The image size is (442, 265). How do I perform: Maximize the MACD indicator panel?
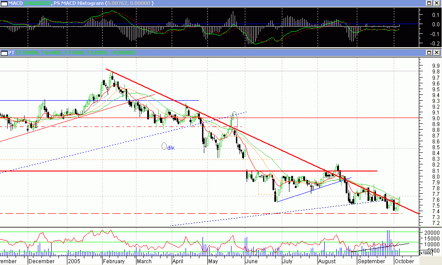[x=429, y=3]
